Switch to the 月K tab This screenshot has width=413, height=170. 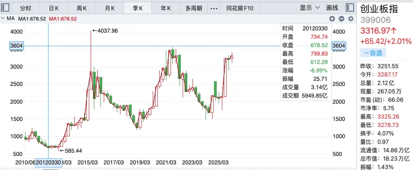(x=110, y=8)
